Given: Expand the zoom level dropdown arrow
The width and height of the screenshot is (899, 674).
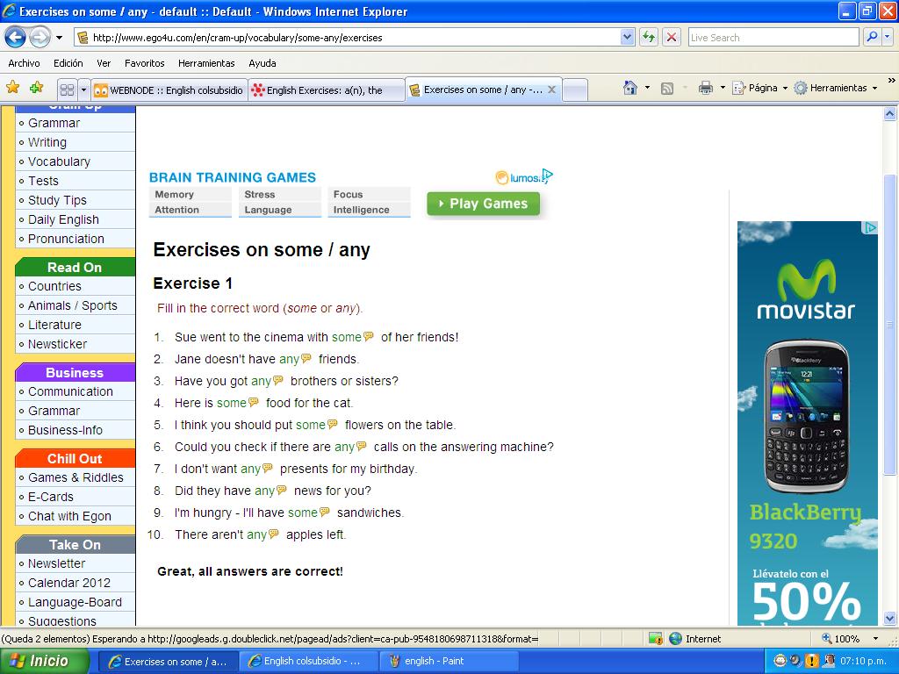Looking at the screenshot, I should [x=875, y=639].
